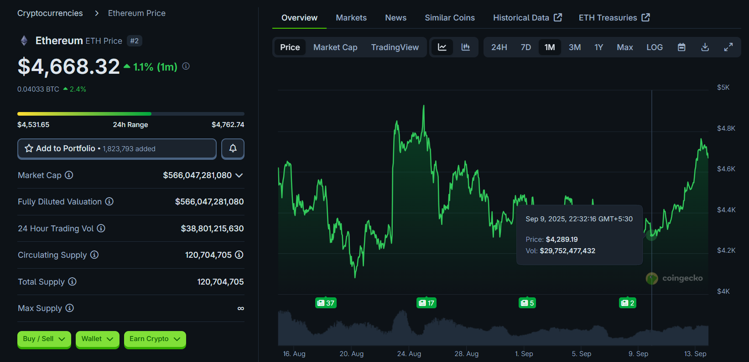Click the news marker showing 17
This screenshot has height=362, width=749.
(x=427, y=303)
